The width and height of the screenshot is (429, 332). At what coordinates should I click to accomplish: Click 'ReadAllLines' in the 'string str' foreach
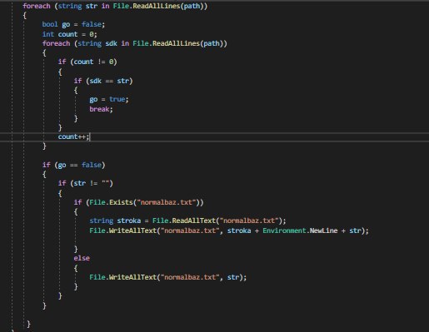point(157,6)
